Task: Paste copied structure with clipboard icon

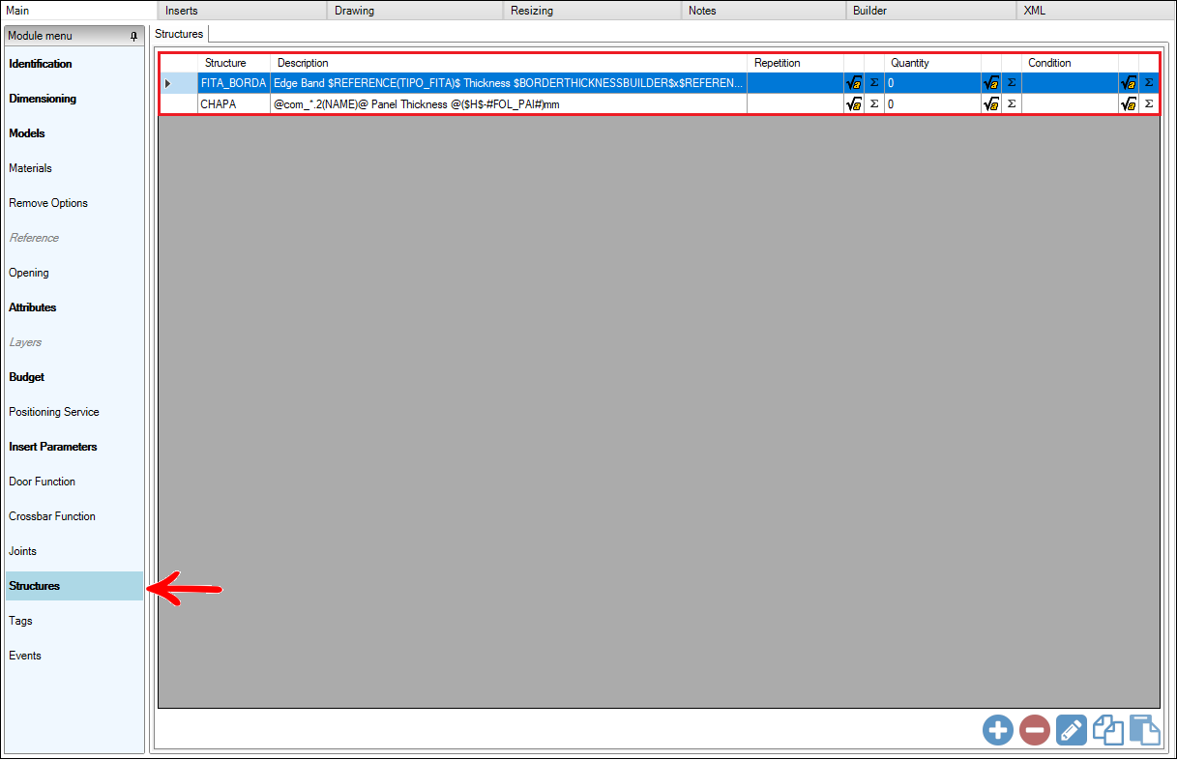Action: (x=1145, y=730)
